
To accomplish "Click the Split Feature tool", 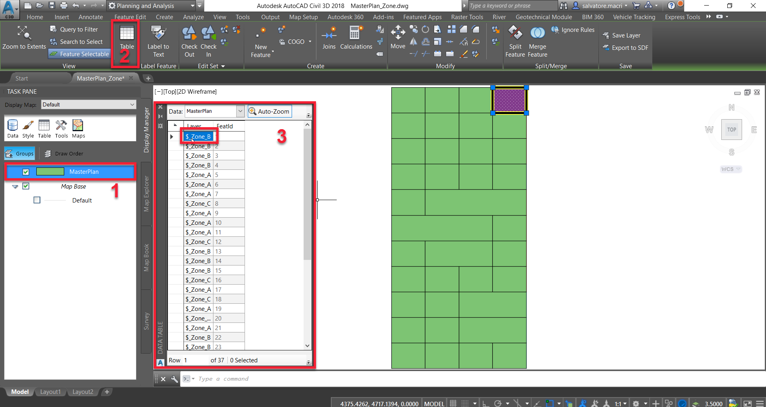I will (515, 40).
